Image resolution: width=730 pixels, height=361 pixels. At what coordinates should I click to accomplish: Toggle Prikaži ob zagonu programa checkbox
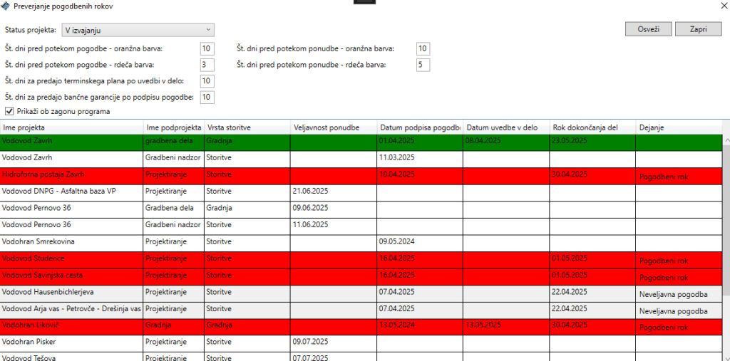tap(9, 111)
